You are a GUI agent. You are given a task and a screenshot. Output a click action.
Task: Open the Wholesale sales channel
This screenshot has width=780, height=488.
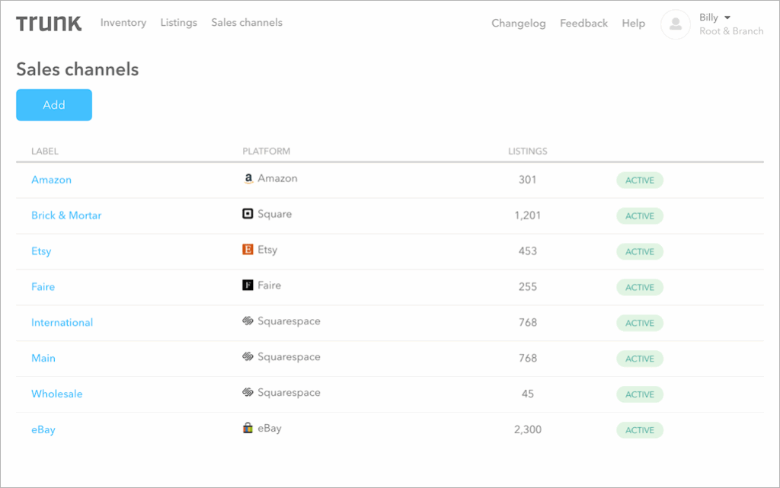coord(56,394)
